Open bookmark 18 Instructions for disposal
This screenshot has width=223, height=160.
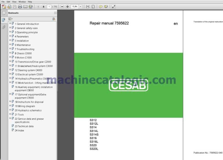pos(29,102)
